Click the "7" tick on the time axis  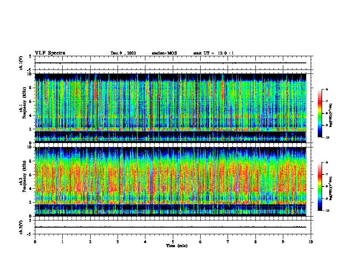point(228,242)
